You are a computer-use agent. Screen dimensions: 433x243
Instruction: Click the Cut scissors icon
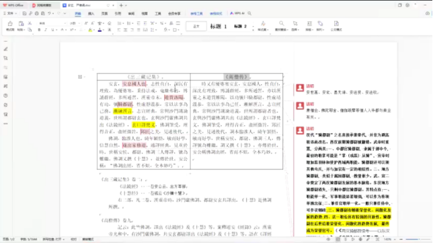[x=30, y=23]
